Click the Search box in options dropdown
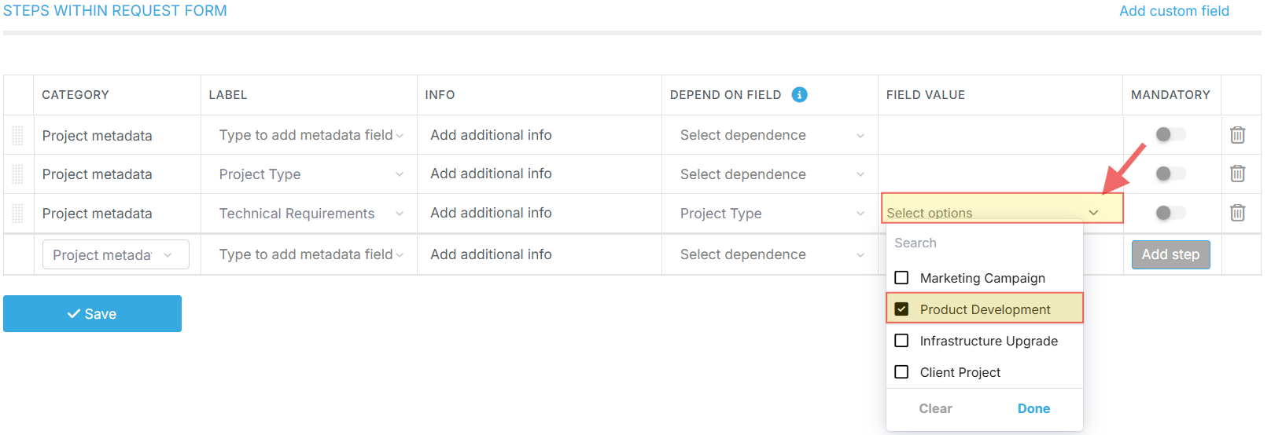 (x=983, y=243)
